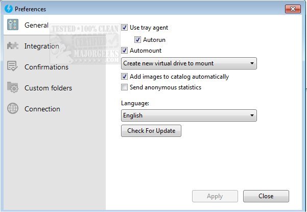
Task: Enable Send anonymous statistics
Action: (x=125, y=87)
